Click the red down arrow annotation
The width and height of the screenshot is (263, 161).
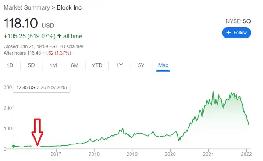37,132
